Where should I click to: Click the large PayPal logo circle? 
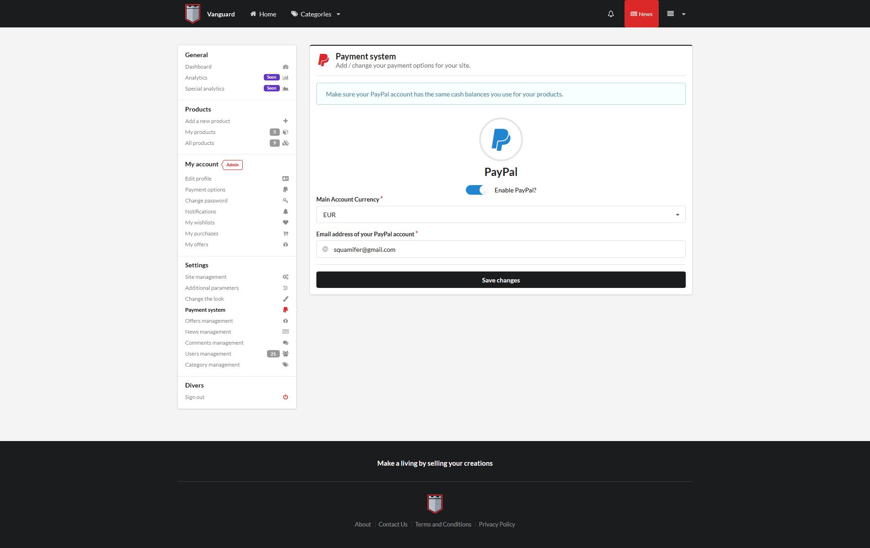[x=501, y=139]
